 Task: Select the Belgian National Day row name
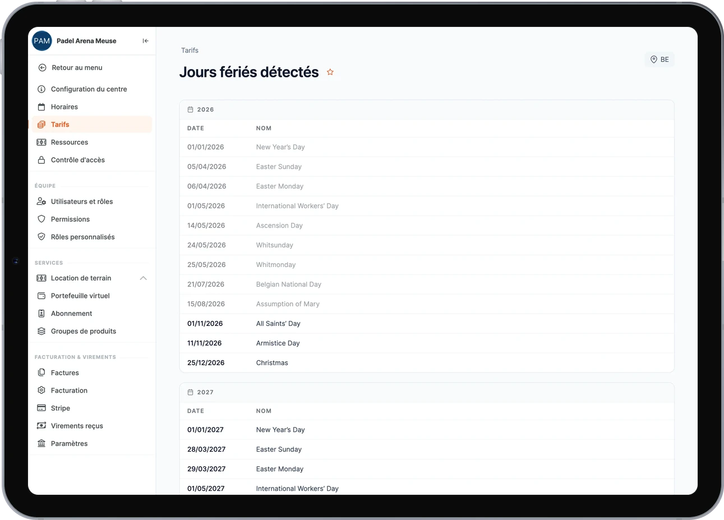tap(288, 284)
